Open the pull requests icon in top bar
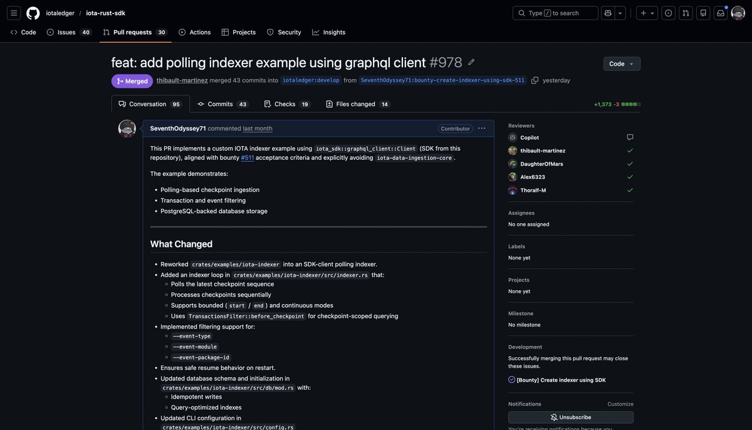This screenshot has height=430, width=752. point(686,13)
